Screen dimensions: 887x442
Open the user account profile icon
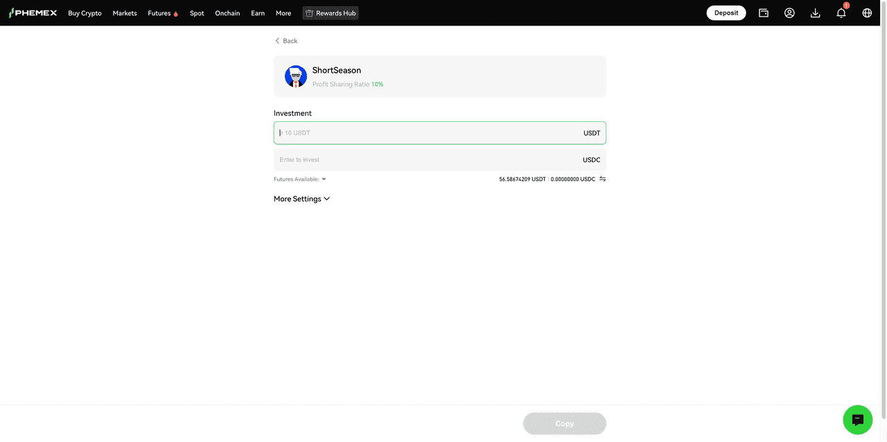click(x=789, y=12)
